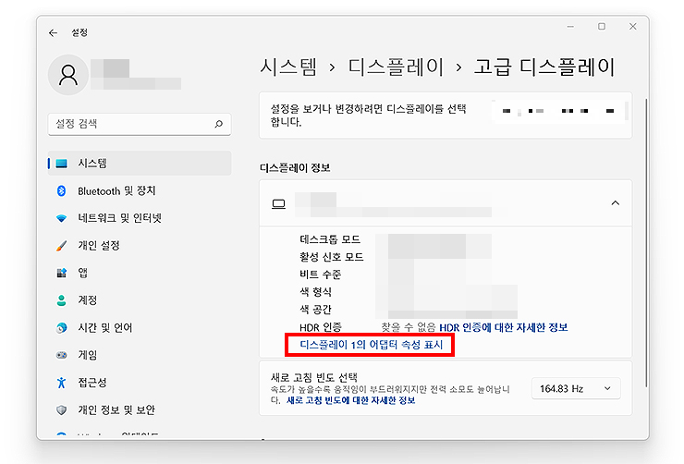Click the monitor icon in display info card
This screenshot has width=684, height=464.
coord(279,203)
